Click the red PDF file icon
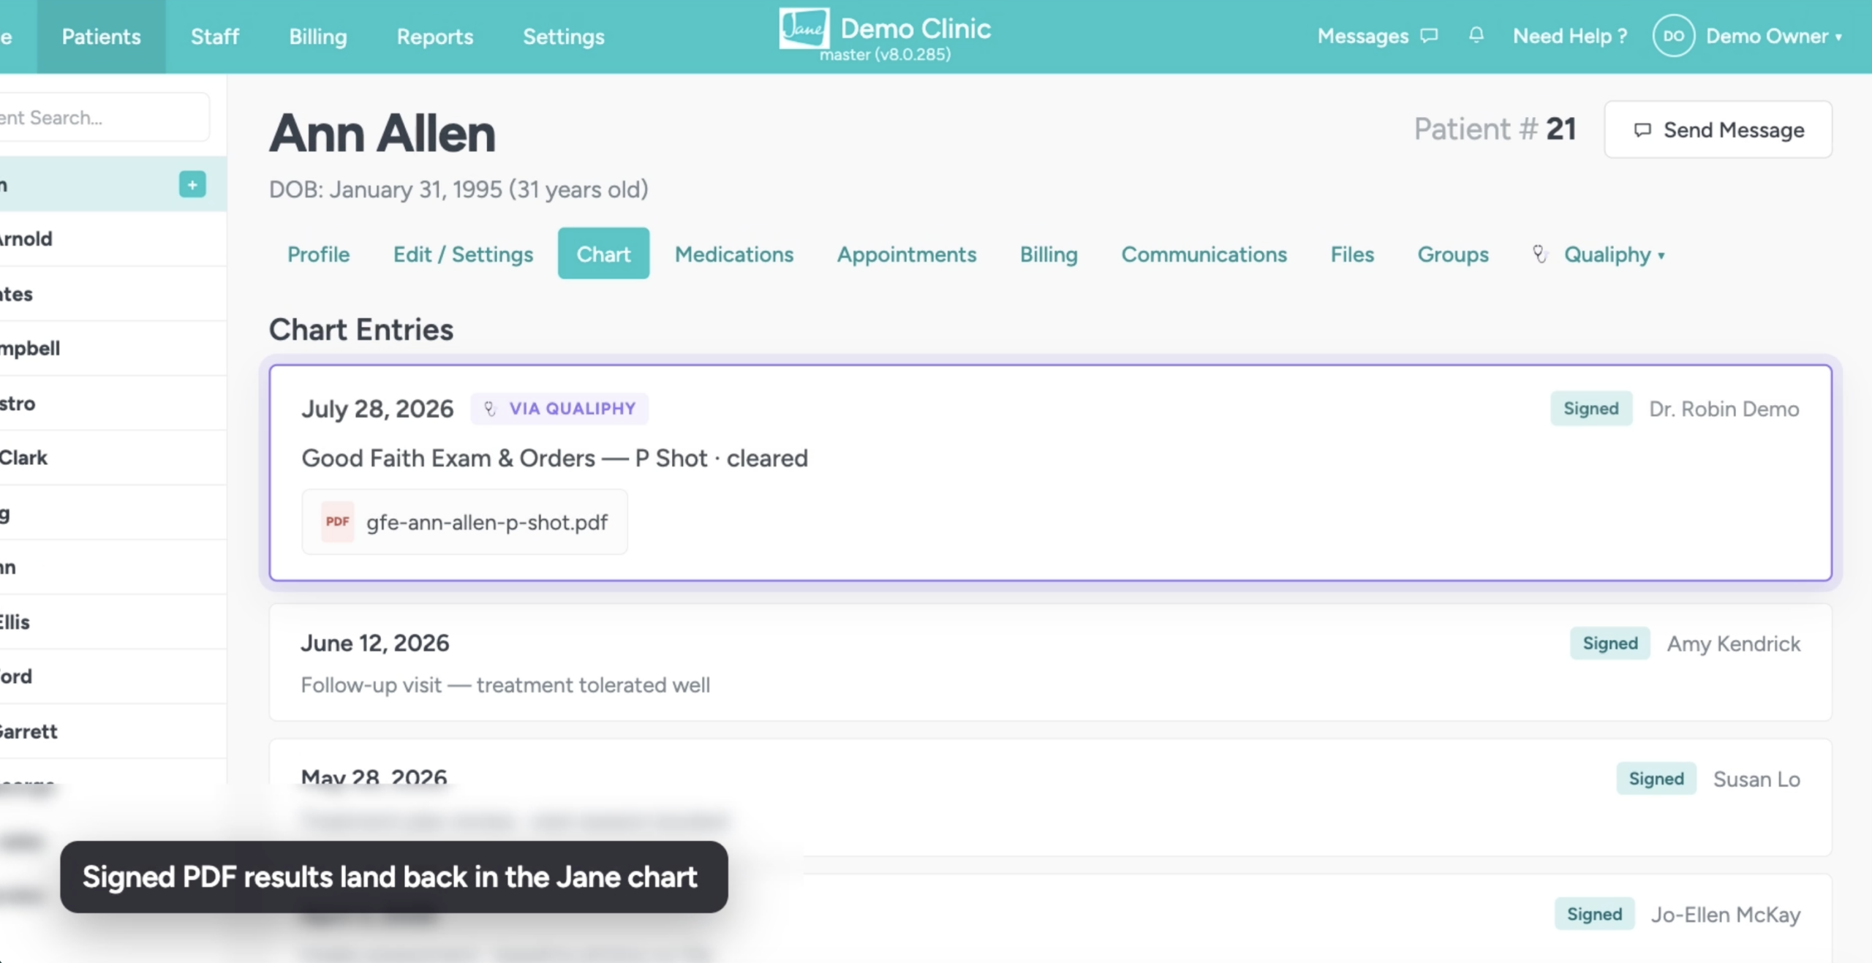Screen dimensions: 1872x963 [x=337, y=521]
